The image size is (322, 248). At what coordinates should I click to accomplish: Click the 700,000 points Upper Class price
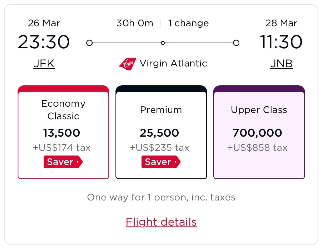257,133
